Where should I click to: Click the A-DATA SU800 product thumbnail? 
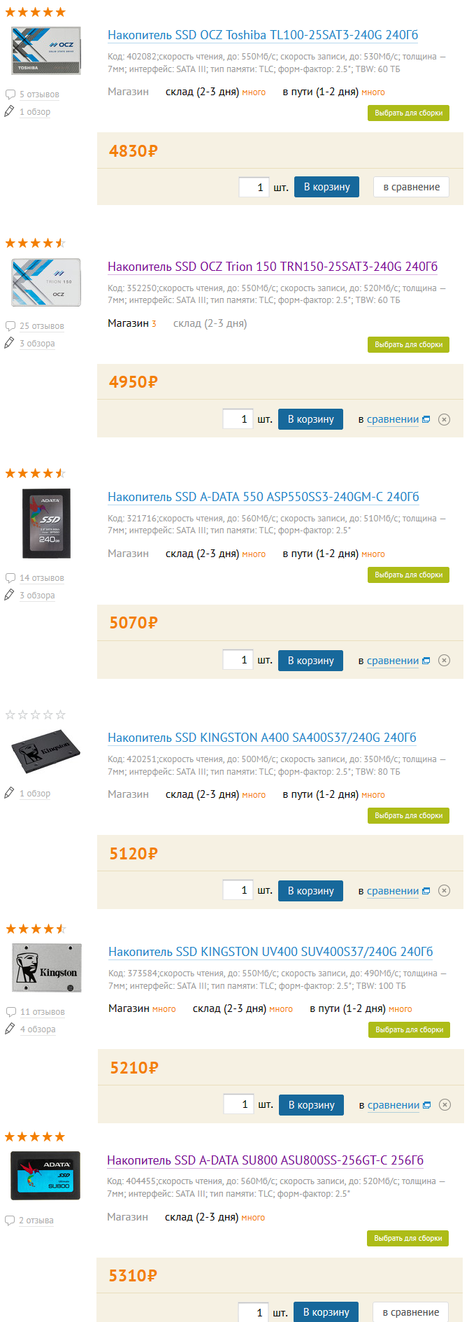[x=45, y=1176]
